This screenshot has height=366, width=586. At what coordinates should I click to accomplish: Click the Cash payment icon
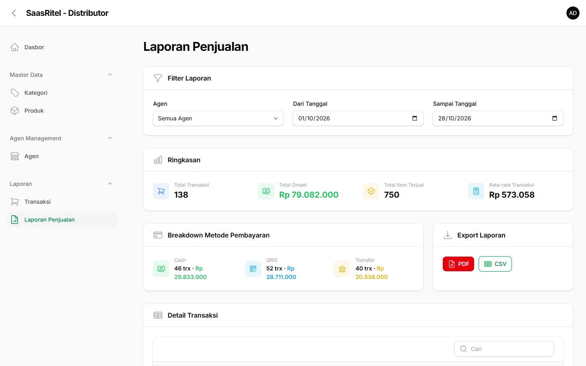(x=161, y=269)
